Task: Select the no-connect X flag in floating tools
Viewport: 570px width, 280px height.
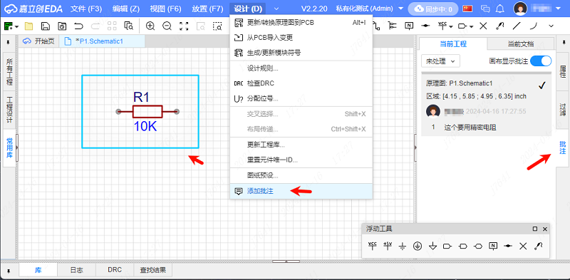Action: pos(523,247)
